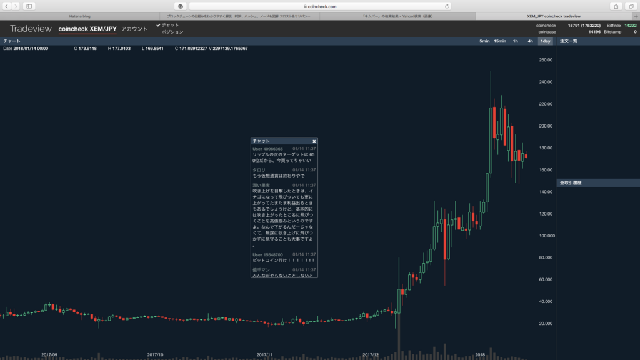Reload the coincheck.com page
The image size is (640, 360).
pyautogui.click(x=447, y=6)
